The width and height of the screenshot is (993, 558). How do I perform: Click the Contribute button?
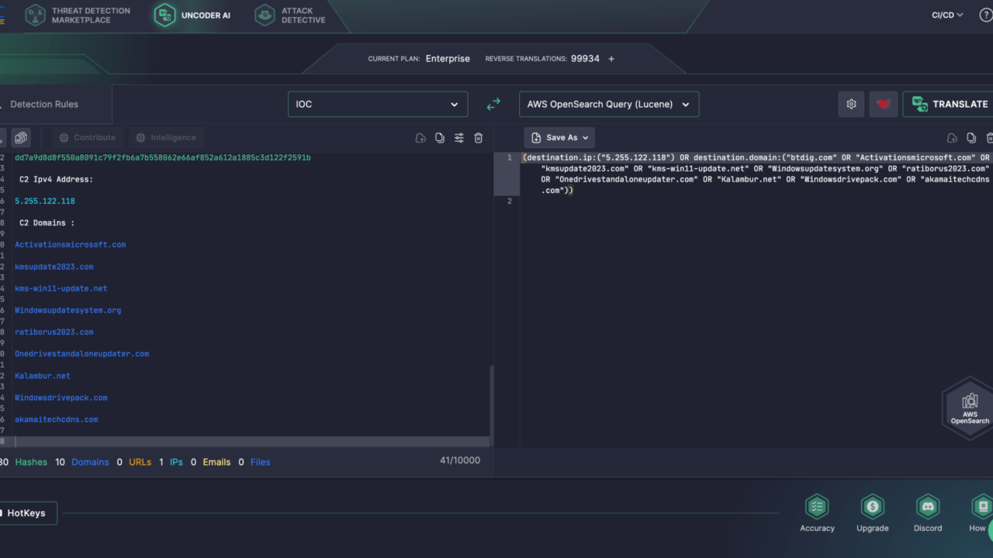point(87,137)
